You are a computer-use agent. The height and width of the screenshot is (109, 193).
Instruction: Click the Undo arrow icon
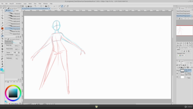tap(36, 6)
